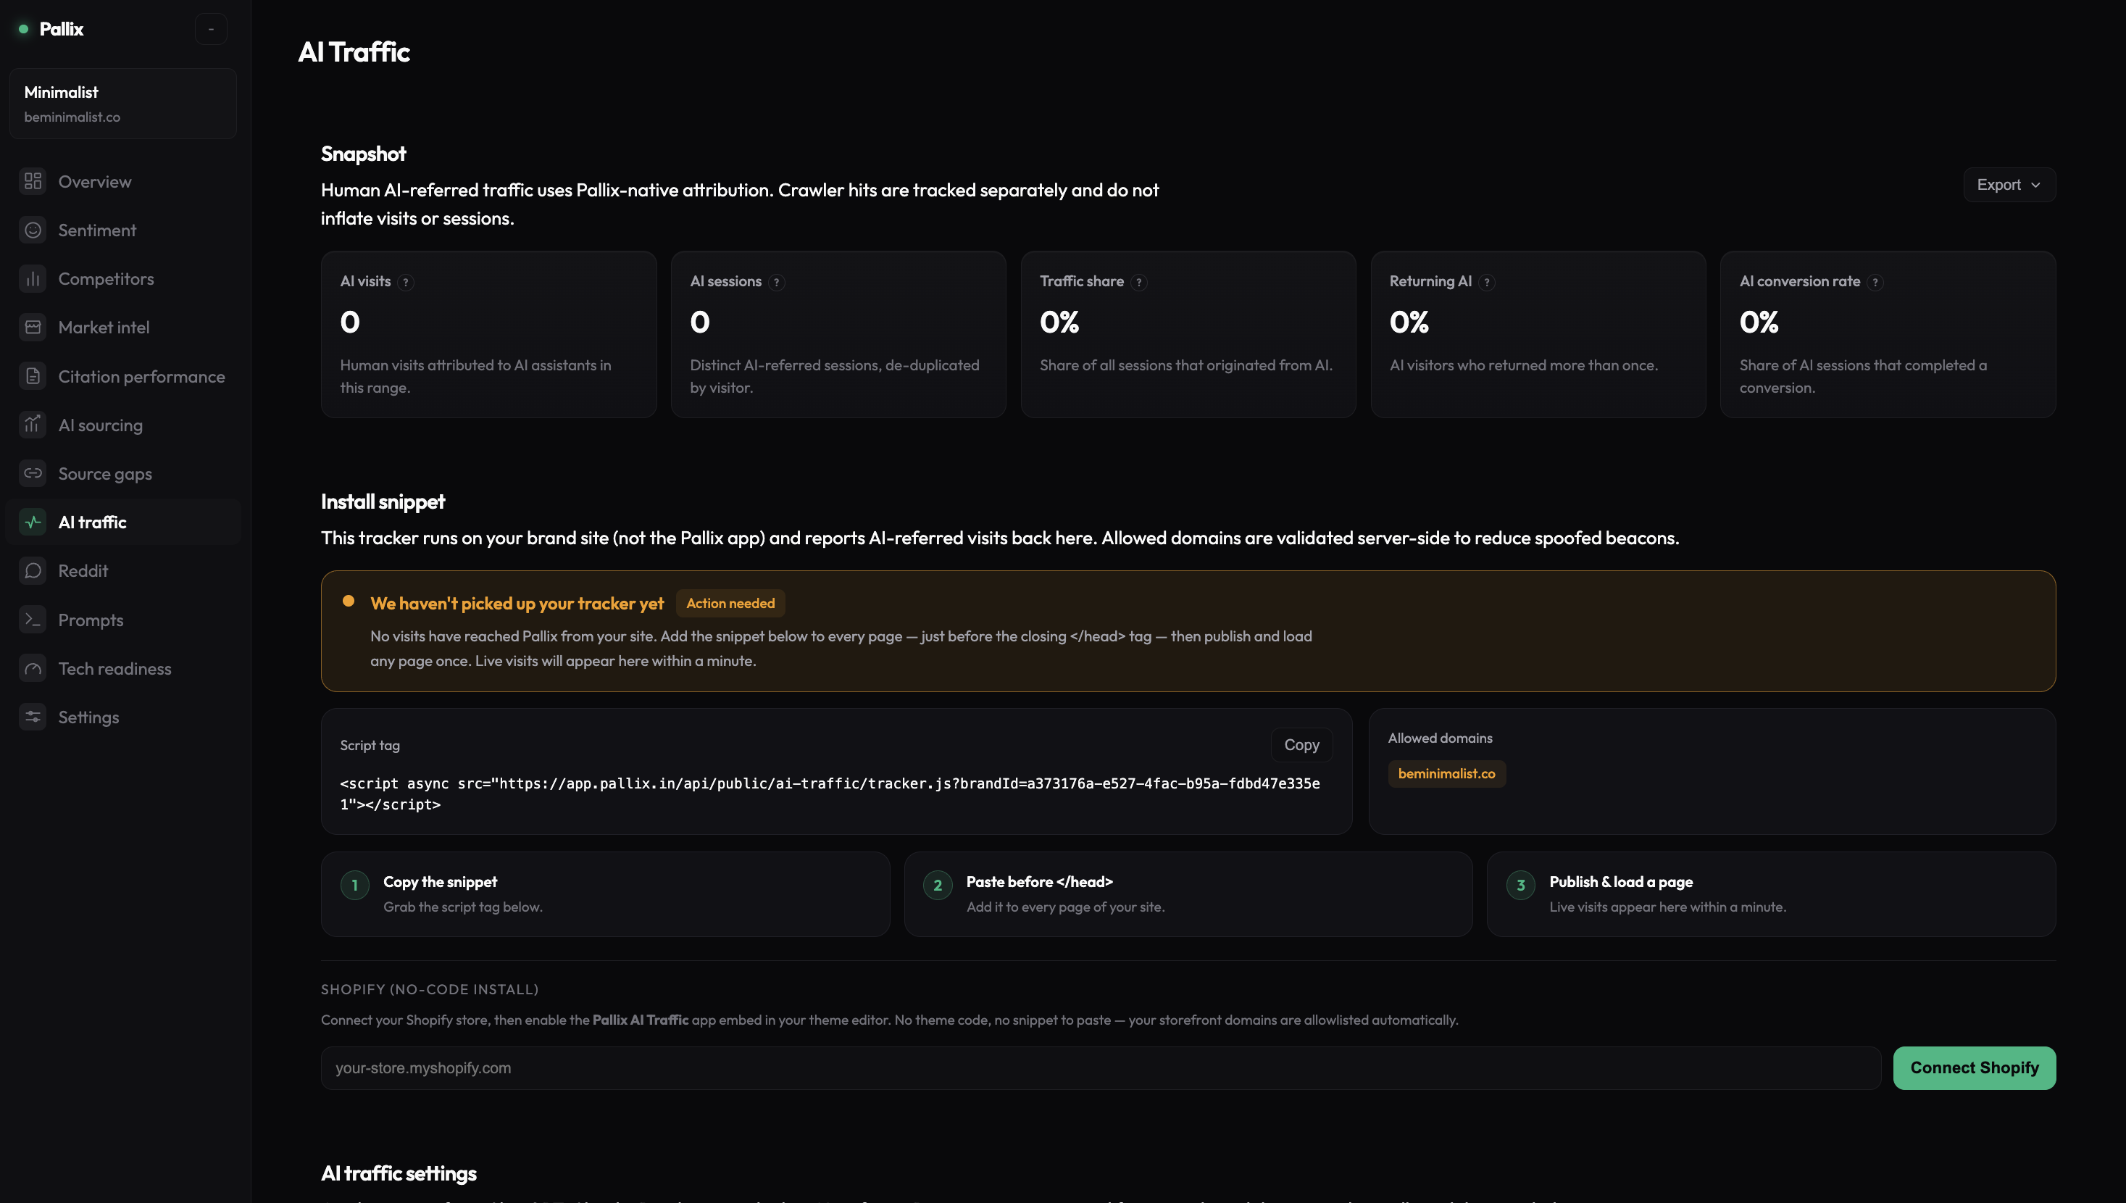Viewport: 2126px width, 1203px height.
Task: Click the Market intel icon
Action: pos(33,327)
